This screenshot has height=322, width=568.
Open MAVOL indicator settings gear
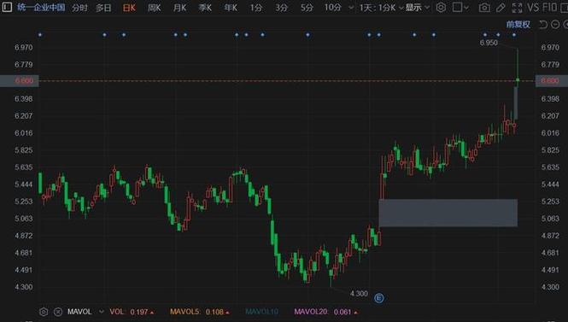(x=44, y=312)
